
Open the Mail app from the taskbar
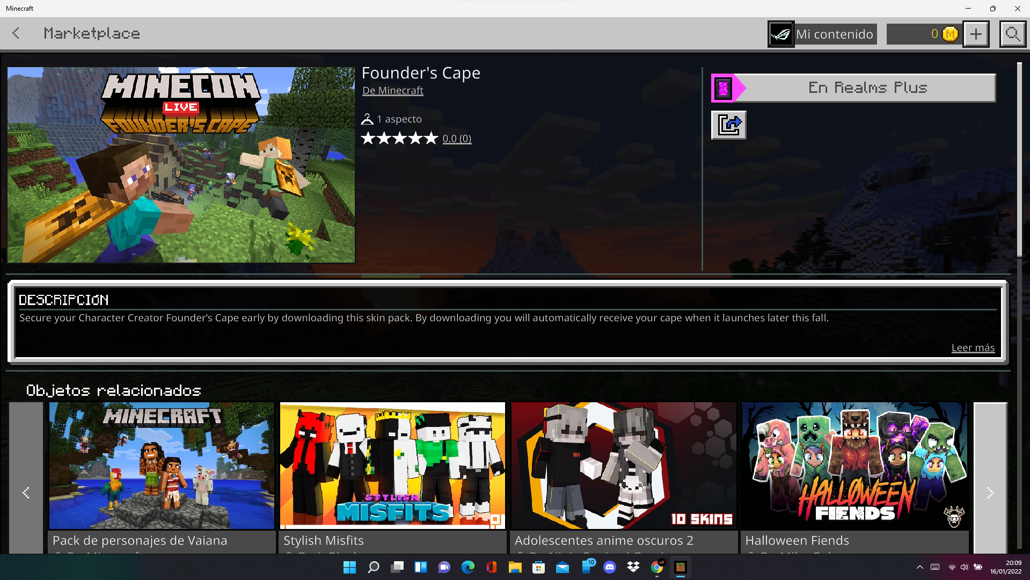[562, 567]
